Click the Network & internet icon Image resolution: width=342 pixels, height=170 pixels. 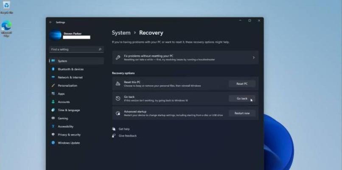(x=53, y=77)
